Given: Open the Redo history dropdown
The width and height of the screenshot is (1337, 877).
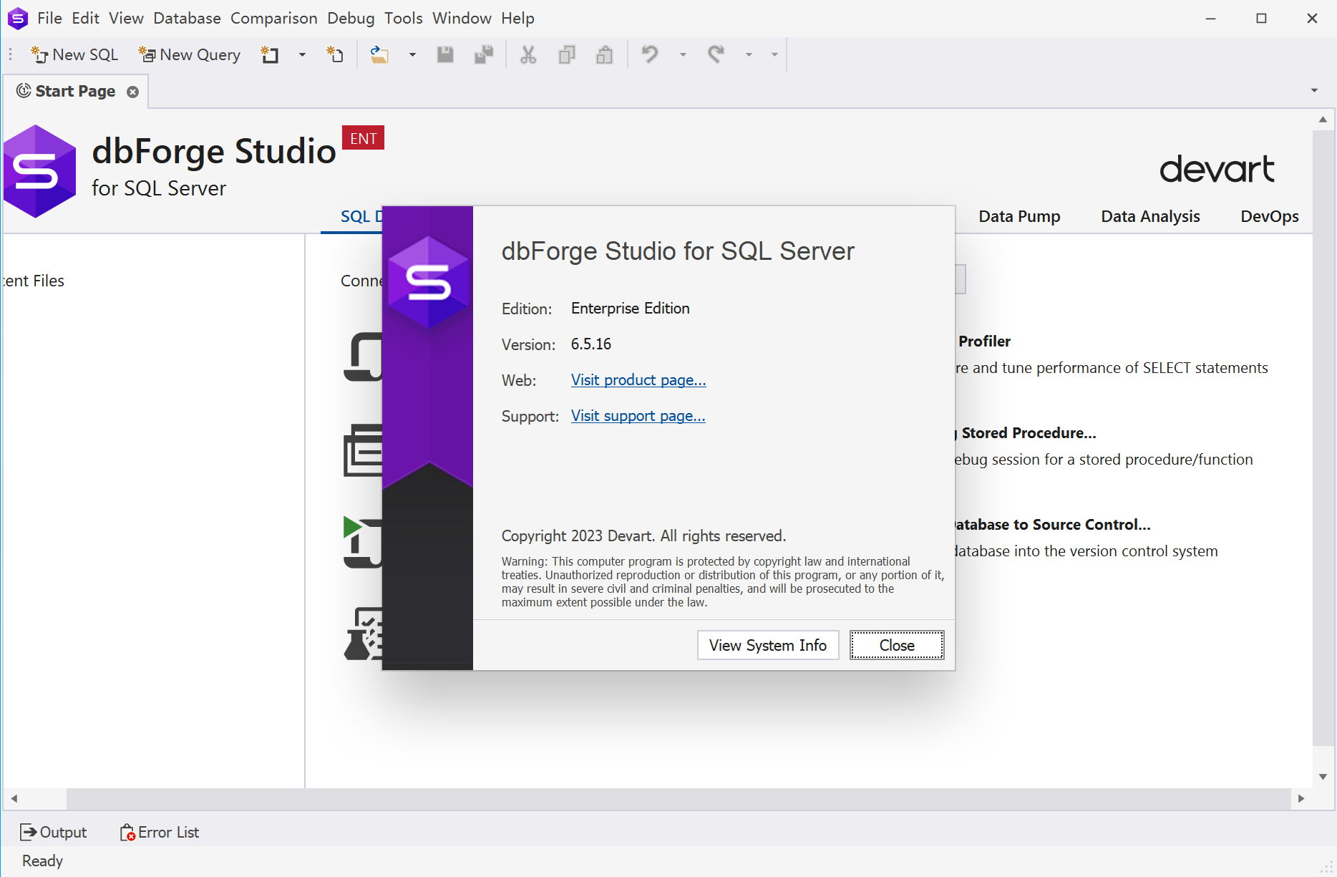Looking at the screenshot, I should pyautogui.click(x=749, y=55).
